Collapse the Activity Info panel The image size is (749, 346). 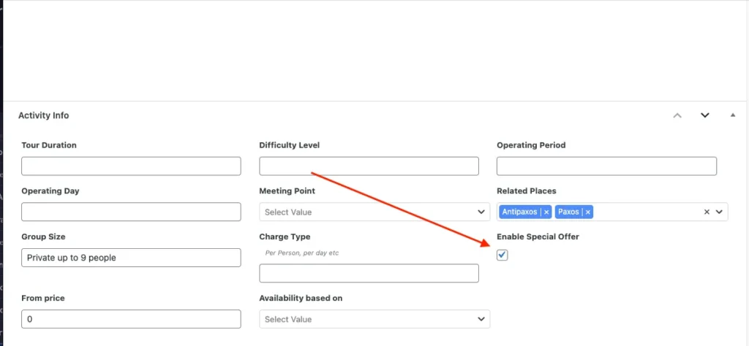(732, 115)
